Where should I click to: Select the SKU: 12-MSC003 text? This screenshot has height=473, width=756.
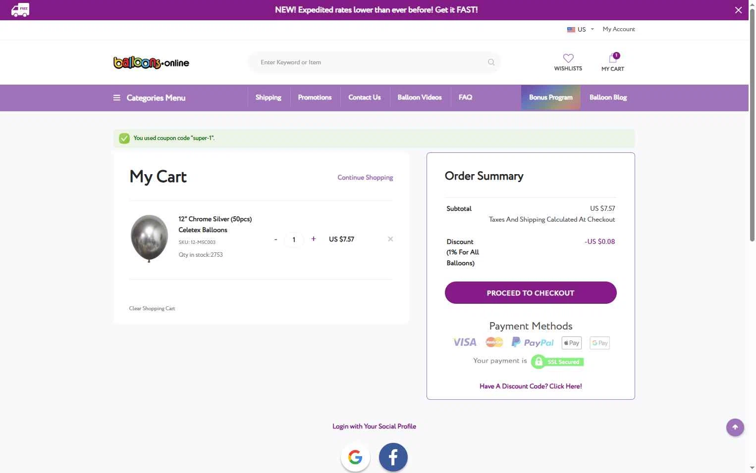pyautogui.click(x=197, y=242)
